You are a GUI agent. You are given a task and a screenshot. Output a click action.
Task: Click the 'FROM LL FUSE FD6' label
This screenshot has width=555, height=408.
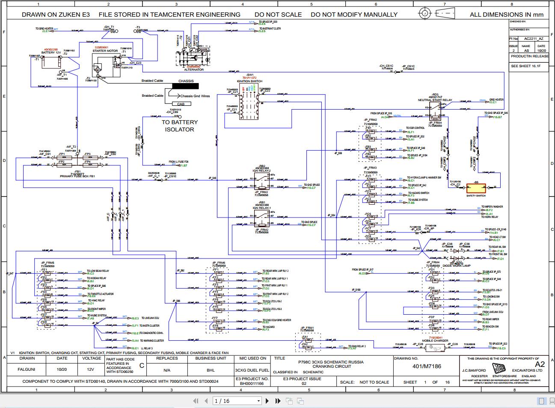pyautogui.click(x=178, y=162)
